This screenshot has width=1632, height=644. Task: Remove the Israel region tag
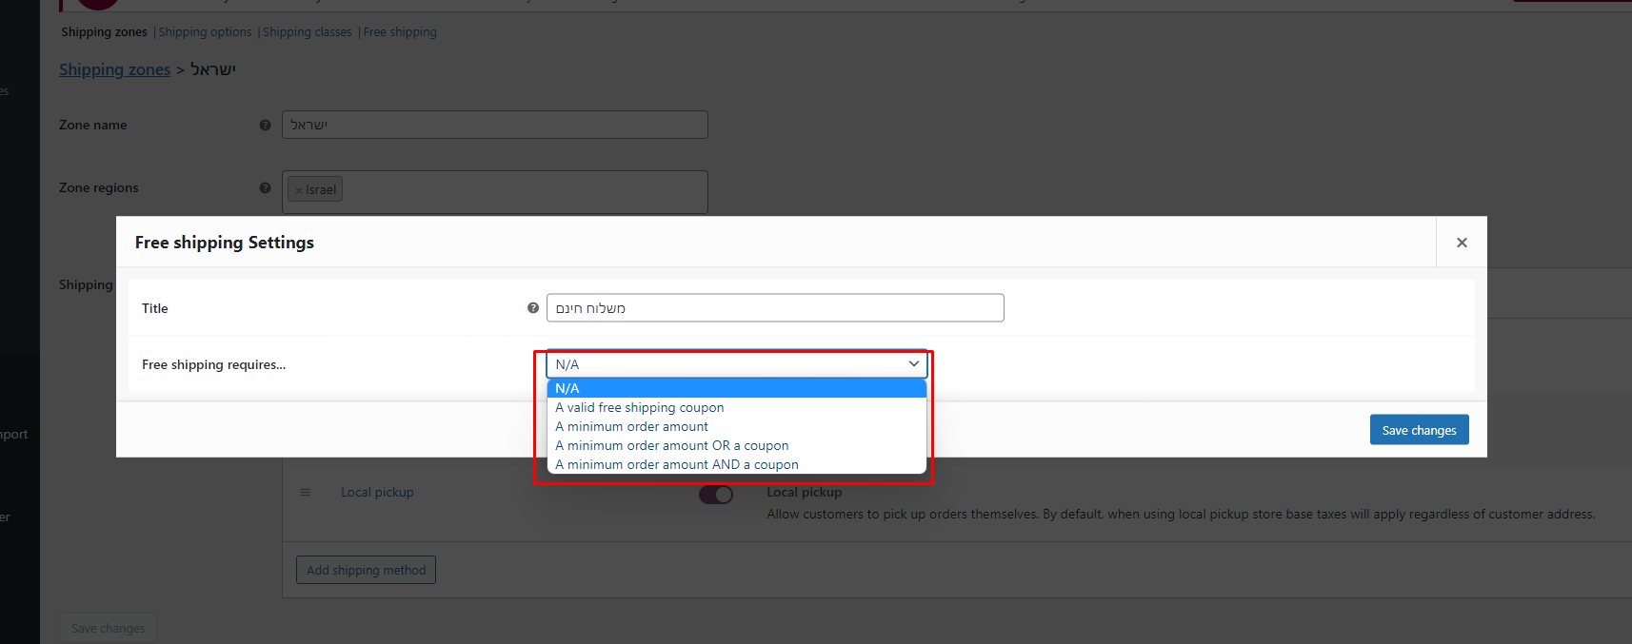coord(299,190)
